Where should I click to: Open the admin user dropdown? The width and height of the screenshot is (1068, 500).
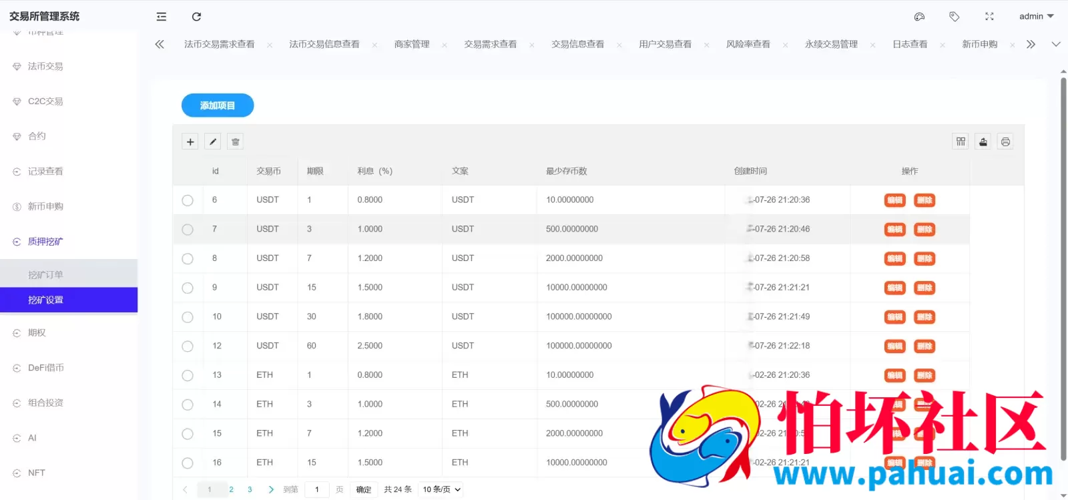pyautogui.click(x=1036, y=17)
